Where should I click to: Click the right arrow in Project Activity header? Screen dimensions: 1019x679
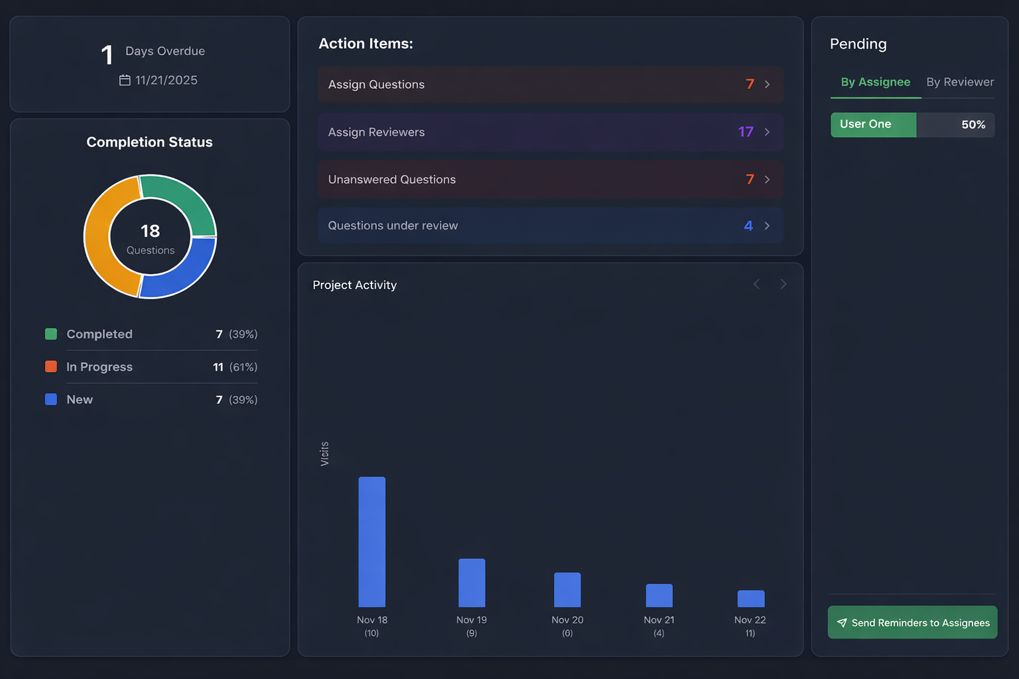point(783,284)
